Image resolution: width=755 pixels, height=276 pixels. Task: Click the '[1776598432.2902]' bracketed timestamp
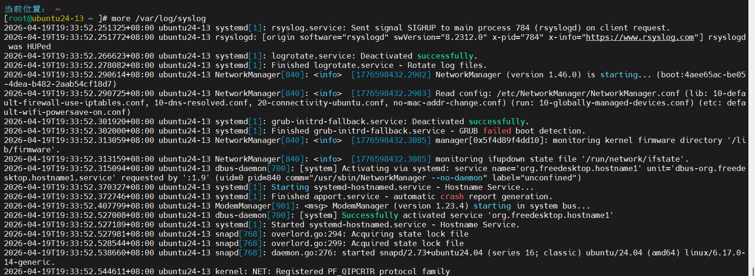click(391, 75)
